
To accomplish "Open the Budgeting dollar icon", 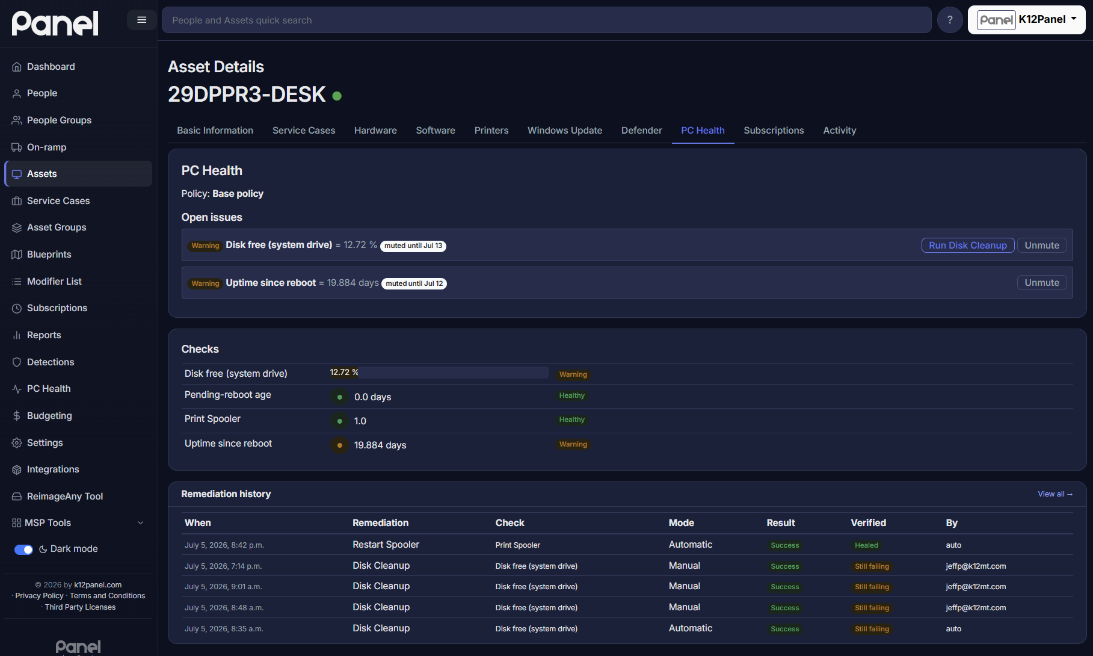I will click(17, 416).
